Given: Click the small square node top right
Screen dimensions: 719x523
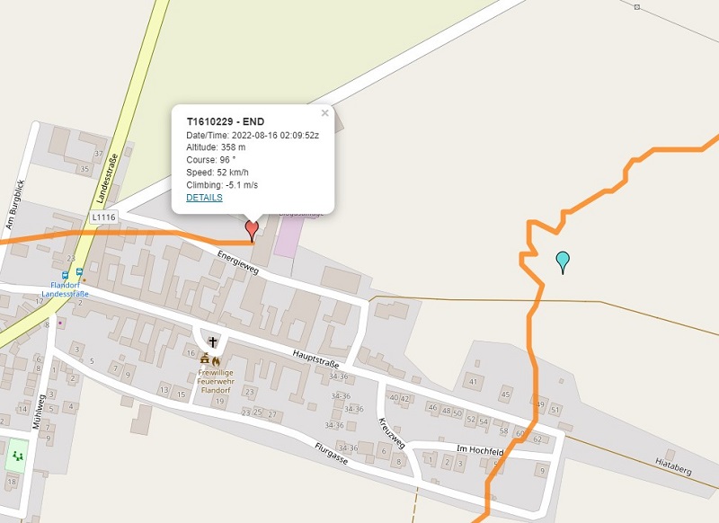Looking at the screenshot, I should click(637, 7).
